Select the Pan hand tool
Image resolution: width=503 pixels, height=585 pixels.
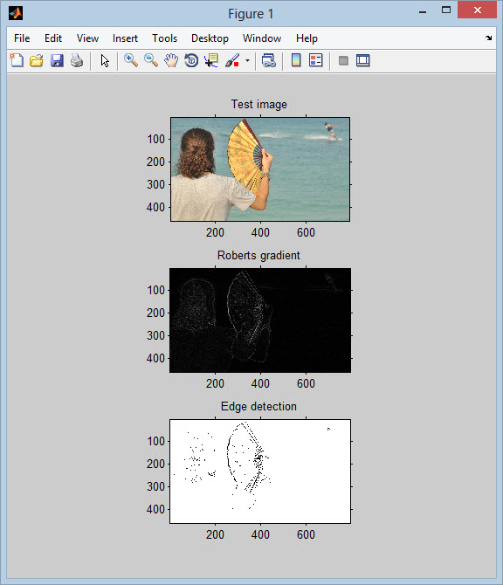tap(171, 60)
